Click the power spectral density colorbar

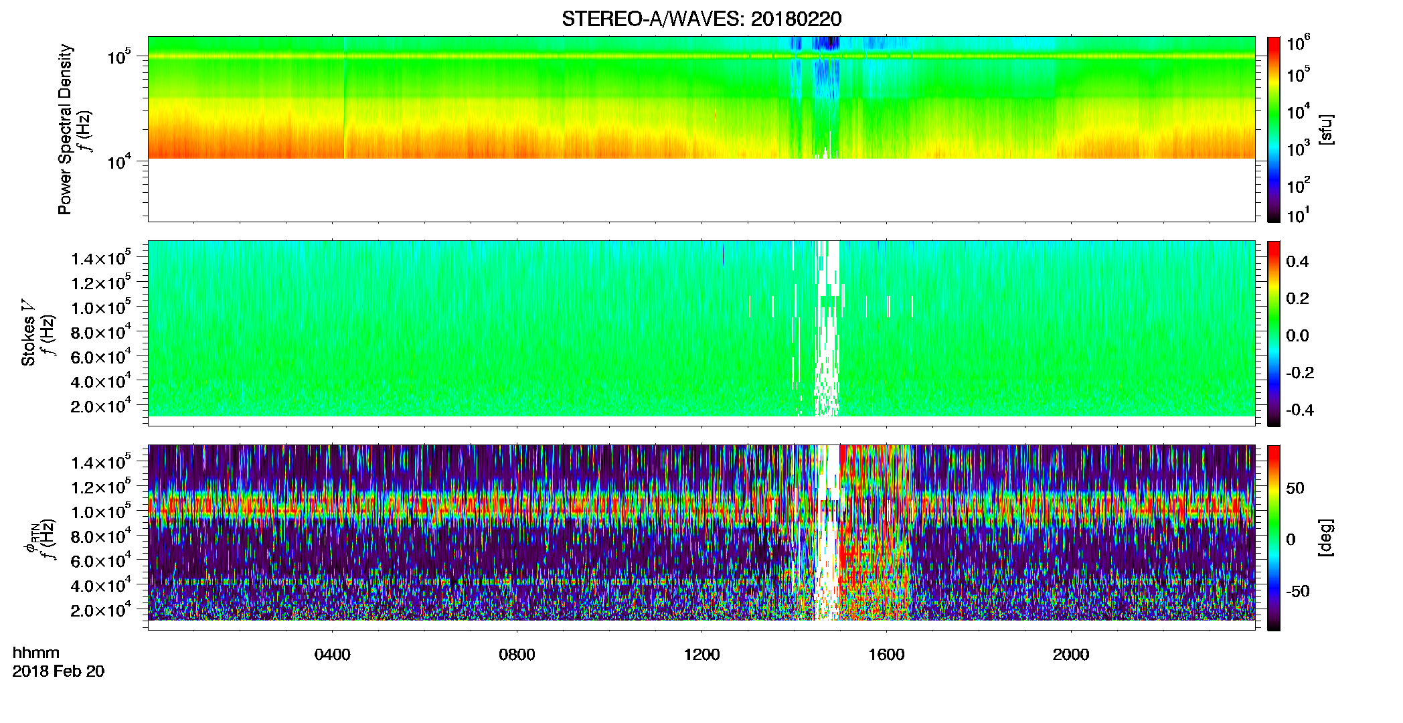(1274, 129)
